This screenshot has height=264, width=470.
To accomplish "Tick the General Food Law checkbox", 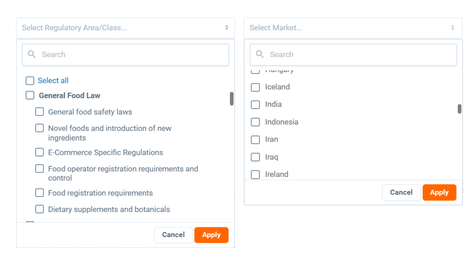I will click(30, 95).
